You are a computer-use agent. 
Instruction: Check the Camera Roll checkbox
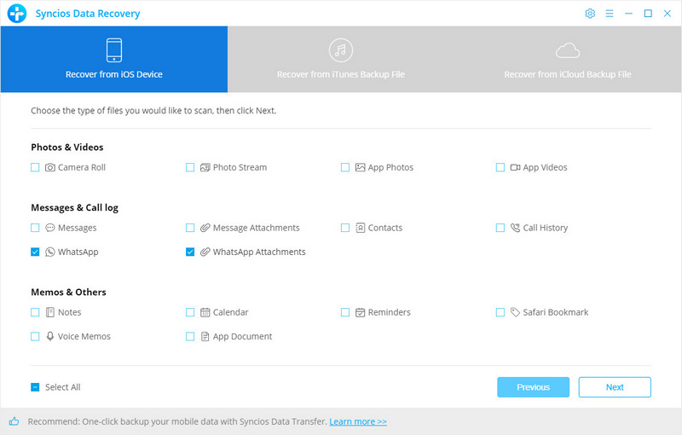(35, 167)
